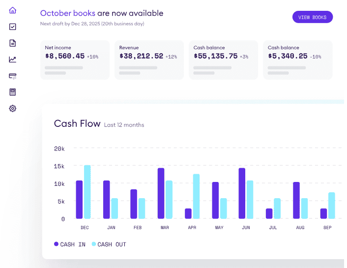347x268 pixels.
Task: Click the APR cash out bar
Action: coord(196,197)
